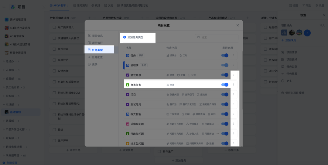The image size is (328, 165).
Task: Select 活动策划 project in the sidebar
Action: (x=21, y=112)
